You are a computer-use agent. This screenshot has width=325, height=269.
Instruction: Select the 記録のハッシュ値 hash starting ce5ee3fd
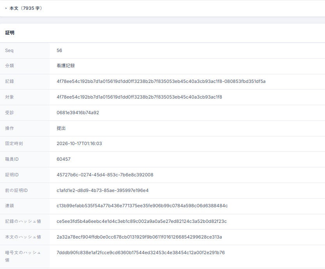(x=141, y=221)
